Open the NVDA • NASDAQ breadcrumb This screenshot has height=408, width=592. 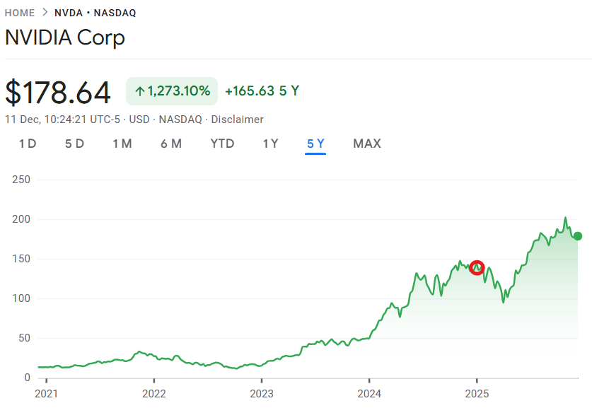pos(95,13)
